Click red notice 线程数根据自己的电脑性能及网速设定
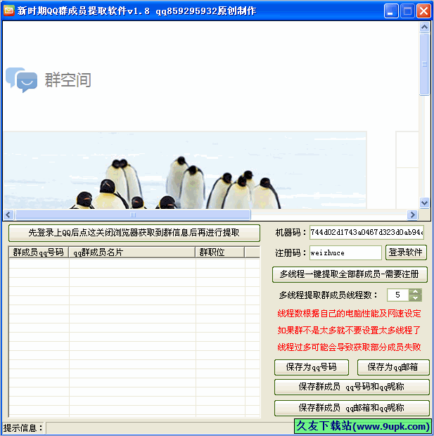Screen dimensions: 434x436 [x=349, y=314]
